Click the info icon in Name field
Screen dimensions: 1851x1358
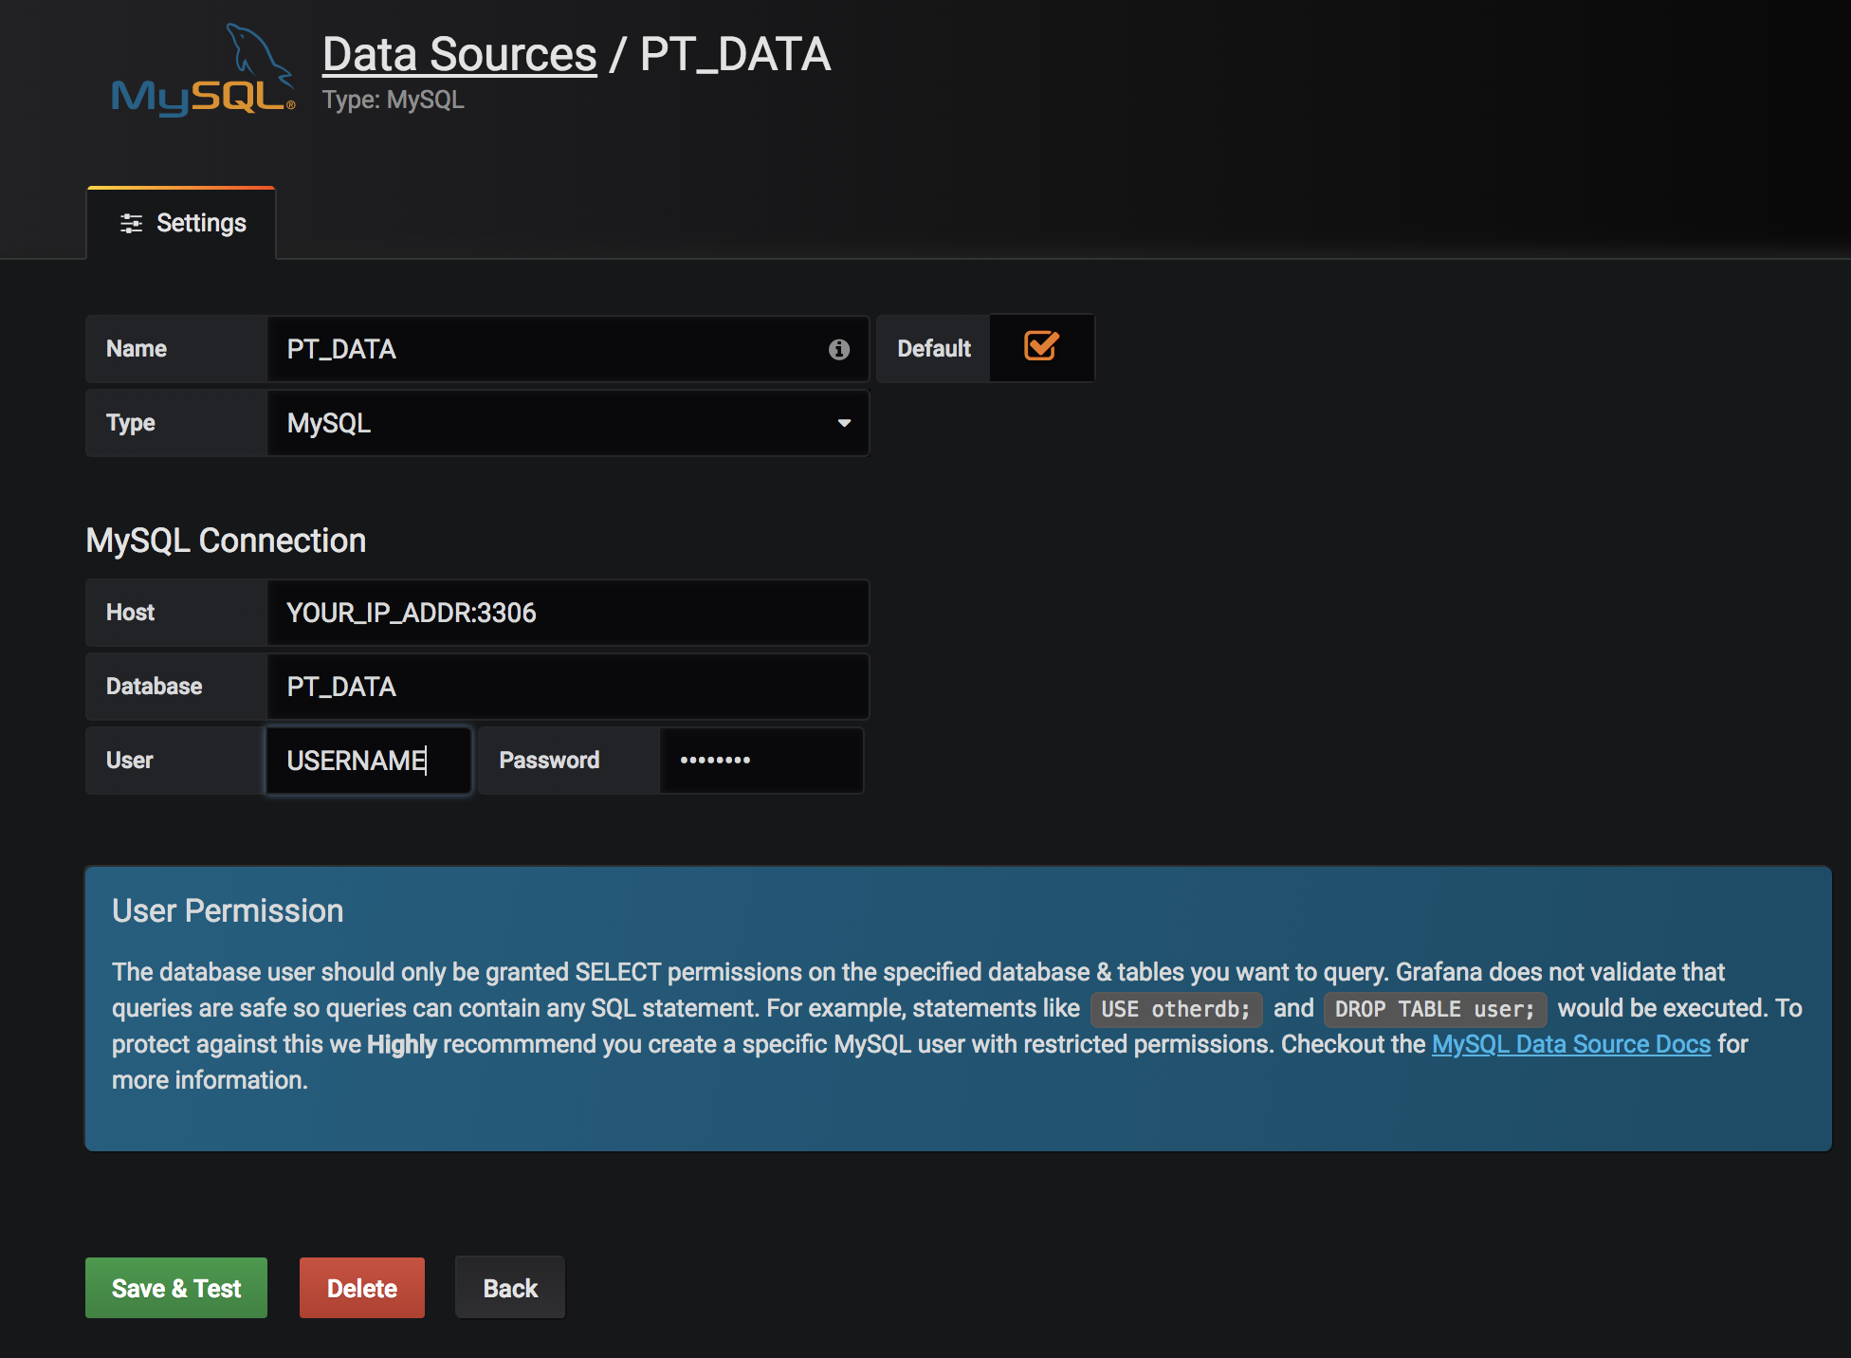coord(838,350)
